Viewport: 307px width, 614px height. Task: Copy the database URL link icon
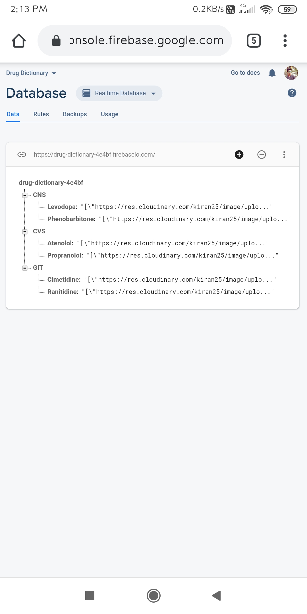pos(22,155)
